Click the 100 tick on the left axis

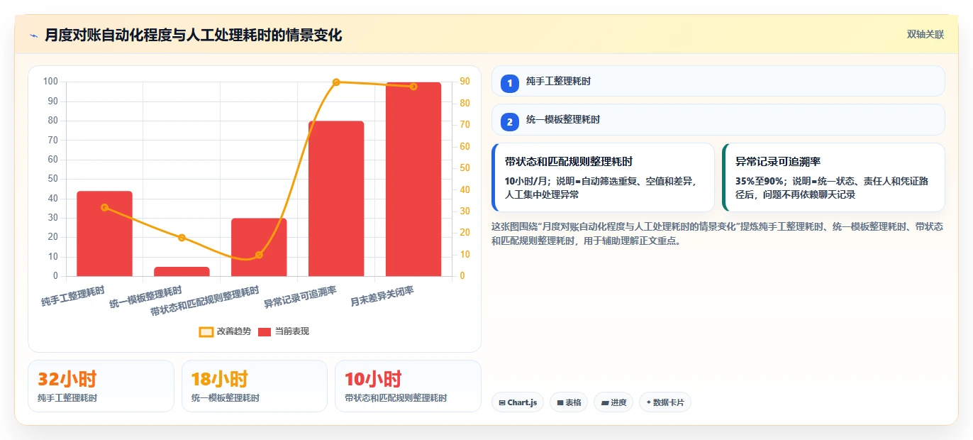coord(50,82)
